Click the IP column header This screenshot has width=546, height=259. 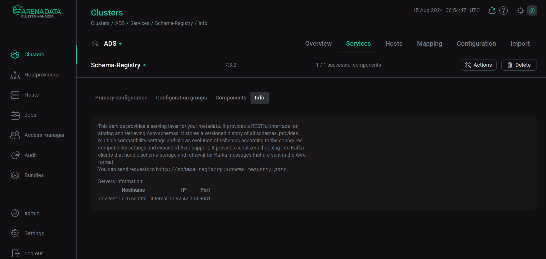(183, 190)
